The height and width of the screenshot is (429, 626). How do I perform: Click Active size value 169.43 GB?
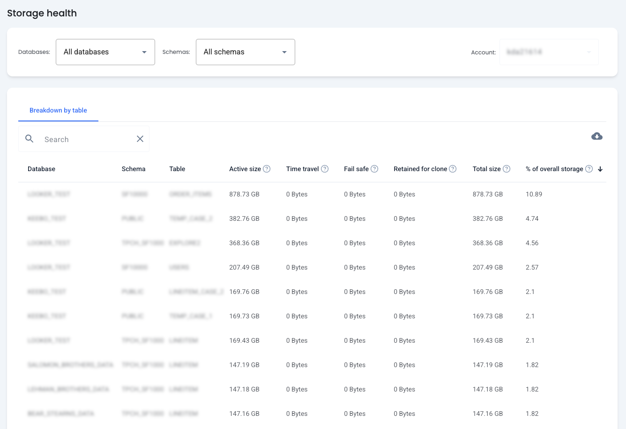click(244, 340)
